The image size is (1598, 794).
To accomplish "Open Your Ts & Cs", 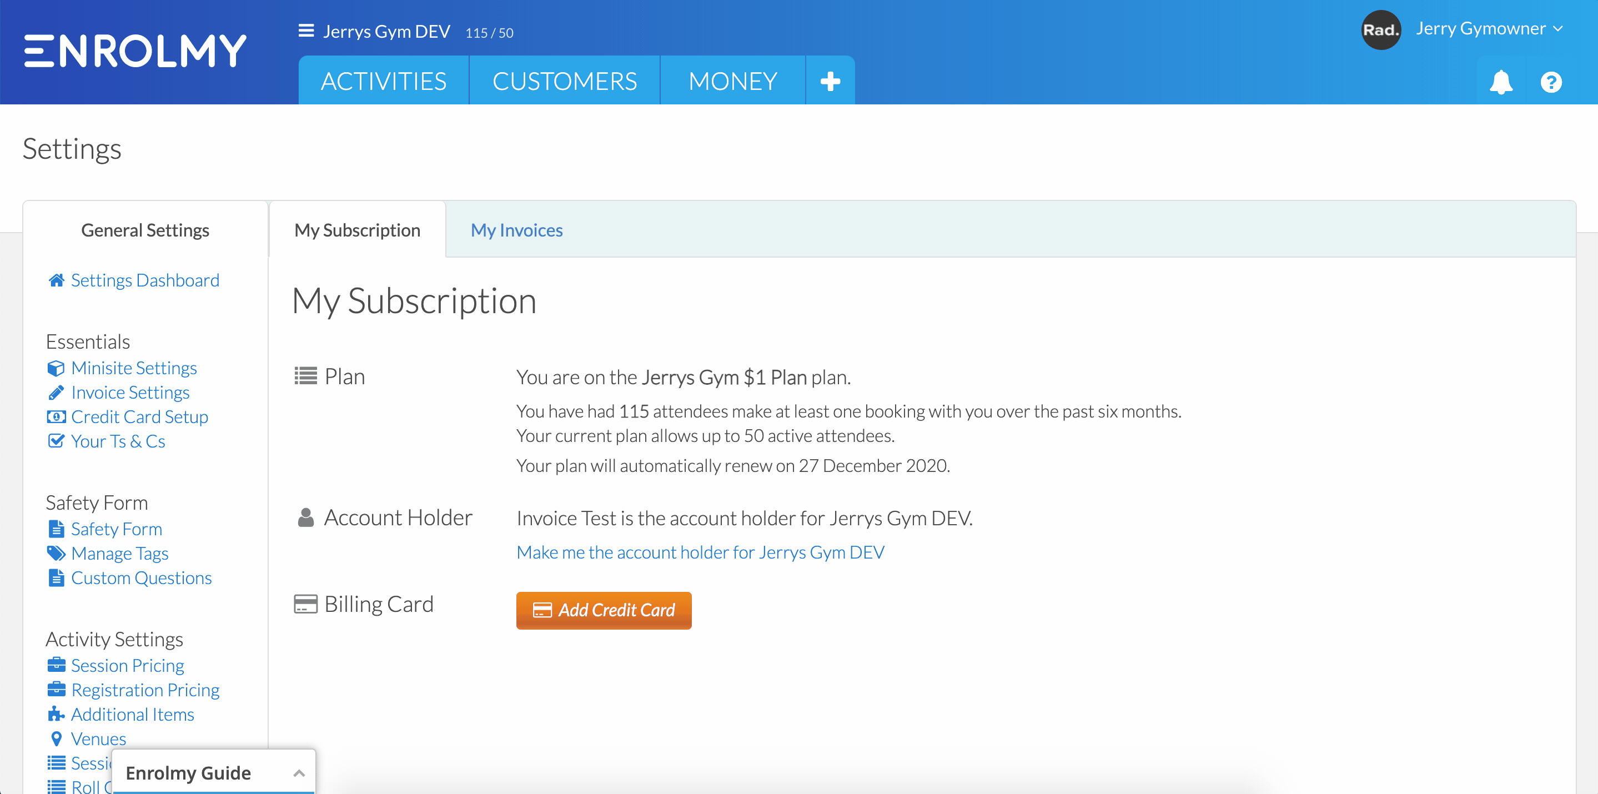I will (118, 441).
